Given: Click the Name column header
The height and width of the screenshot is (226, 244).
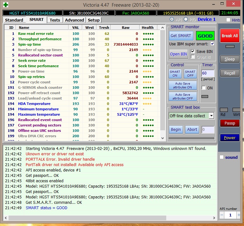Looking at the screenshot, I should (x=42, y=28).
